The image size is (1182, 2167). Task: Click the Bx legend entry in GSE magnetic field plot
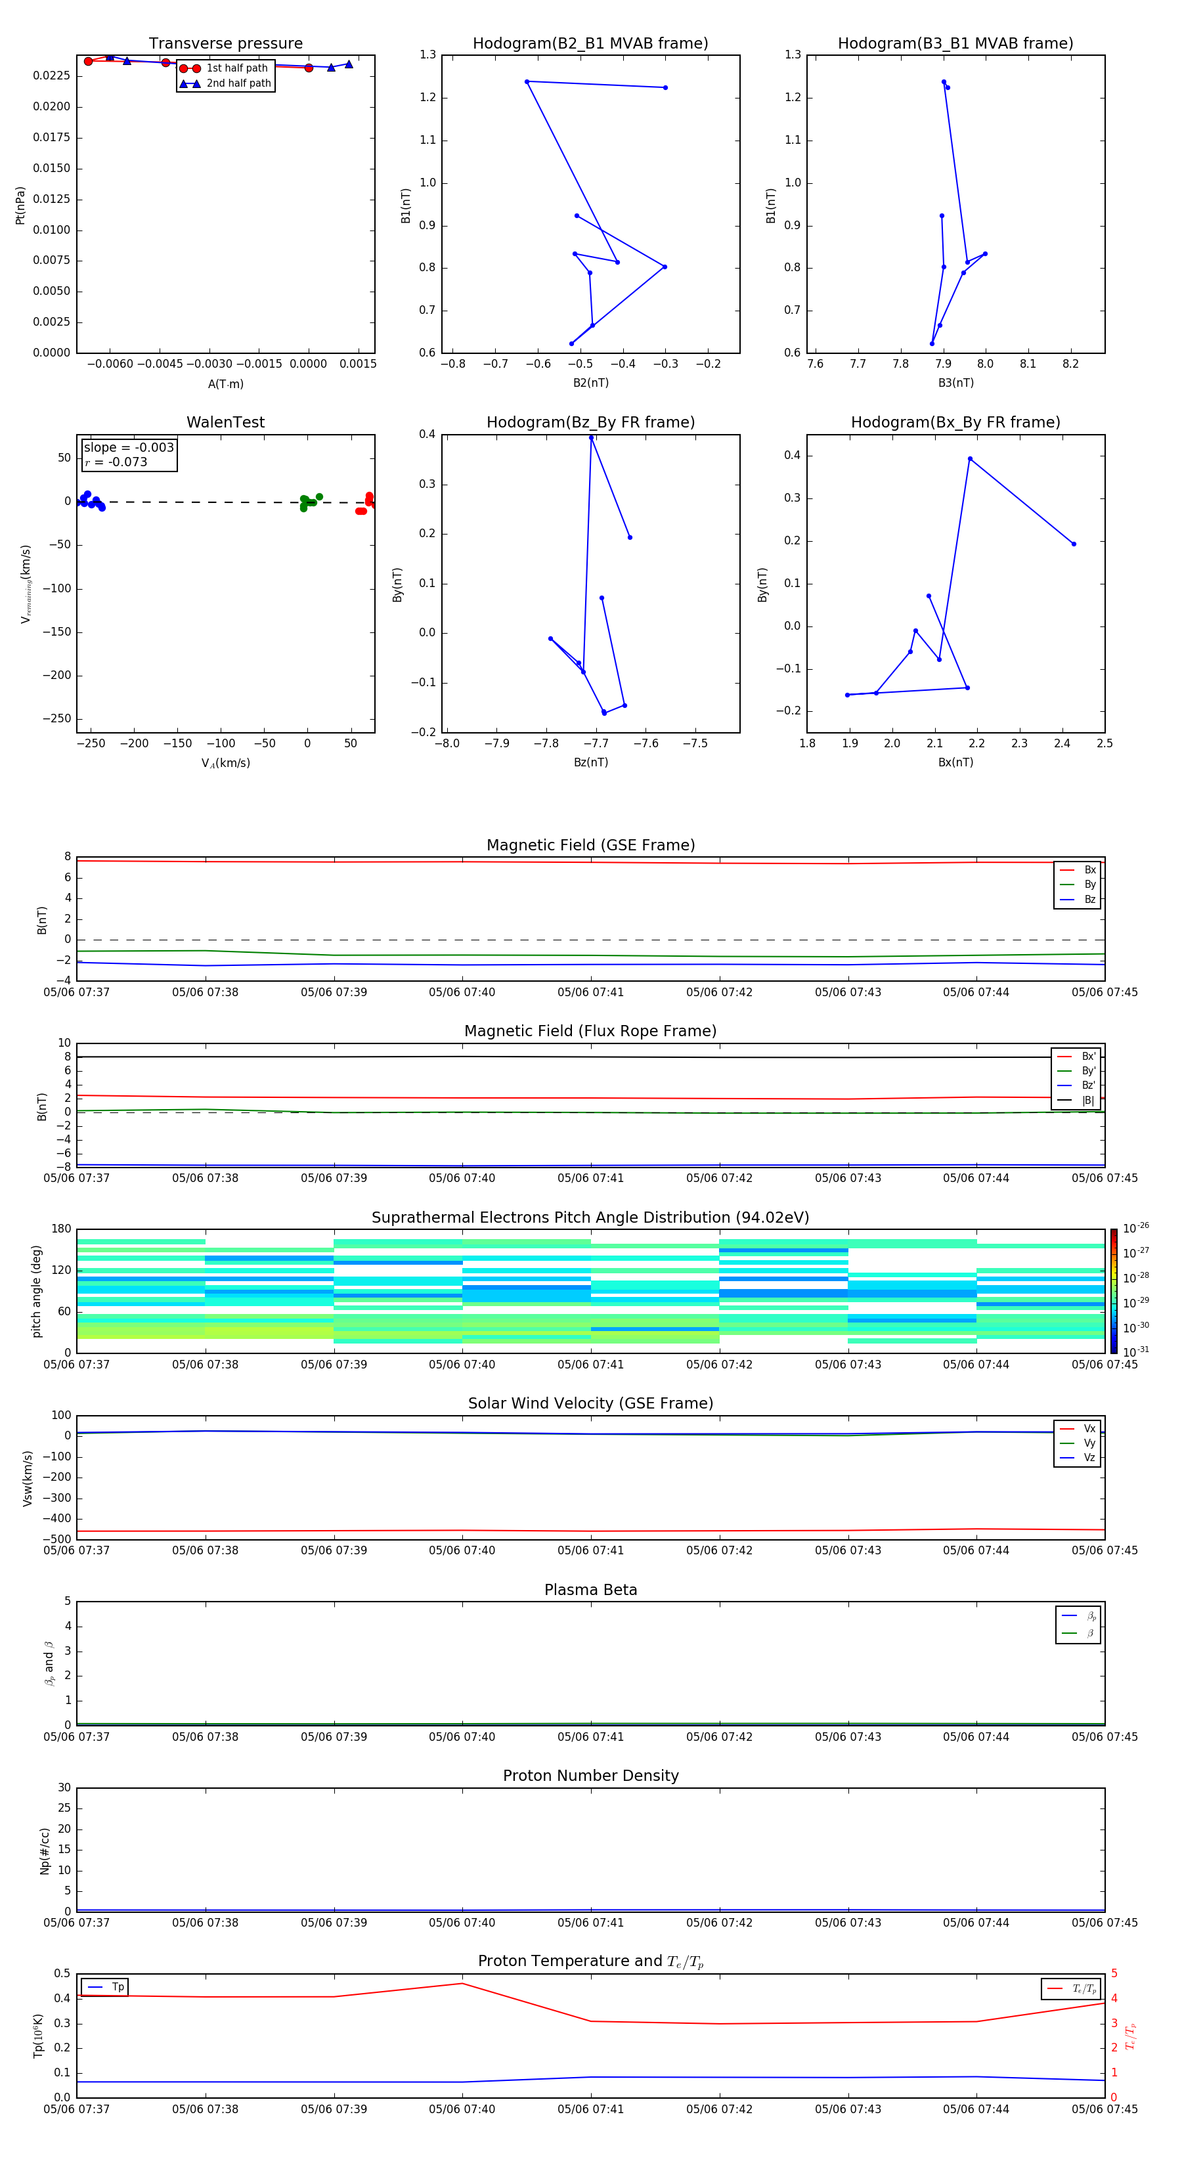(x=1078, y=870)
